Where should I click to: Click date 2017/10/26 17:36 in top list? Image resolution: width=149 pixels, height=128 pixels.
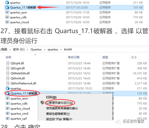(x=78, y=12)
